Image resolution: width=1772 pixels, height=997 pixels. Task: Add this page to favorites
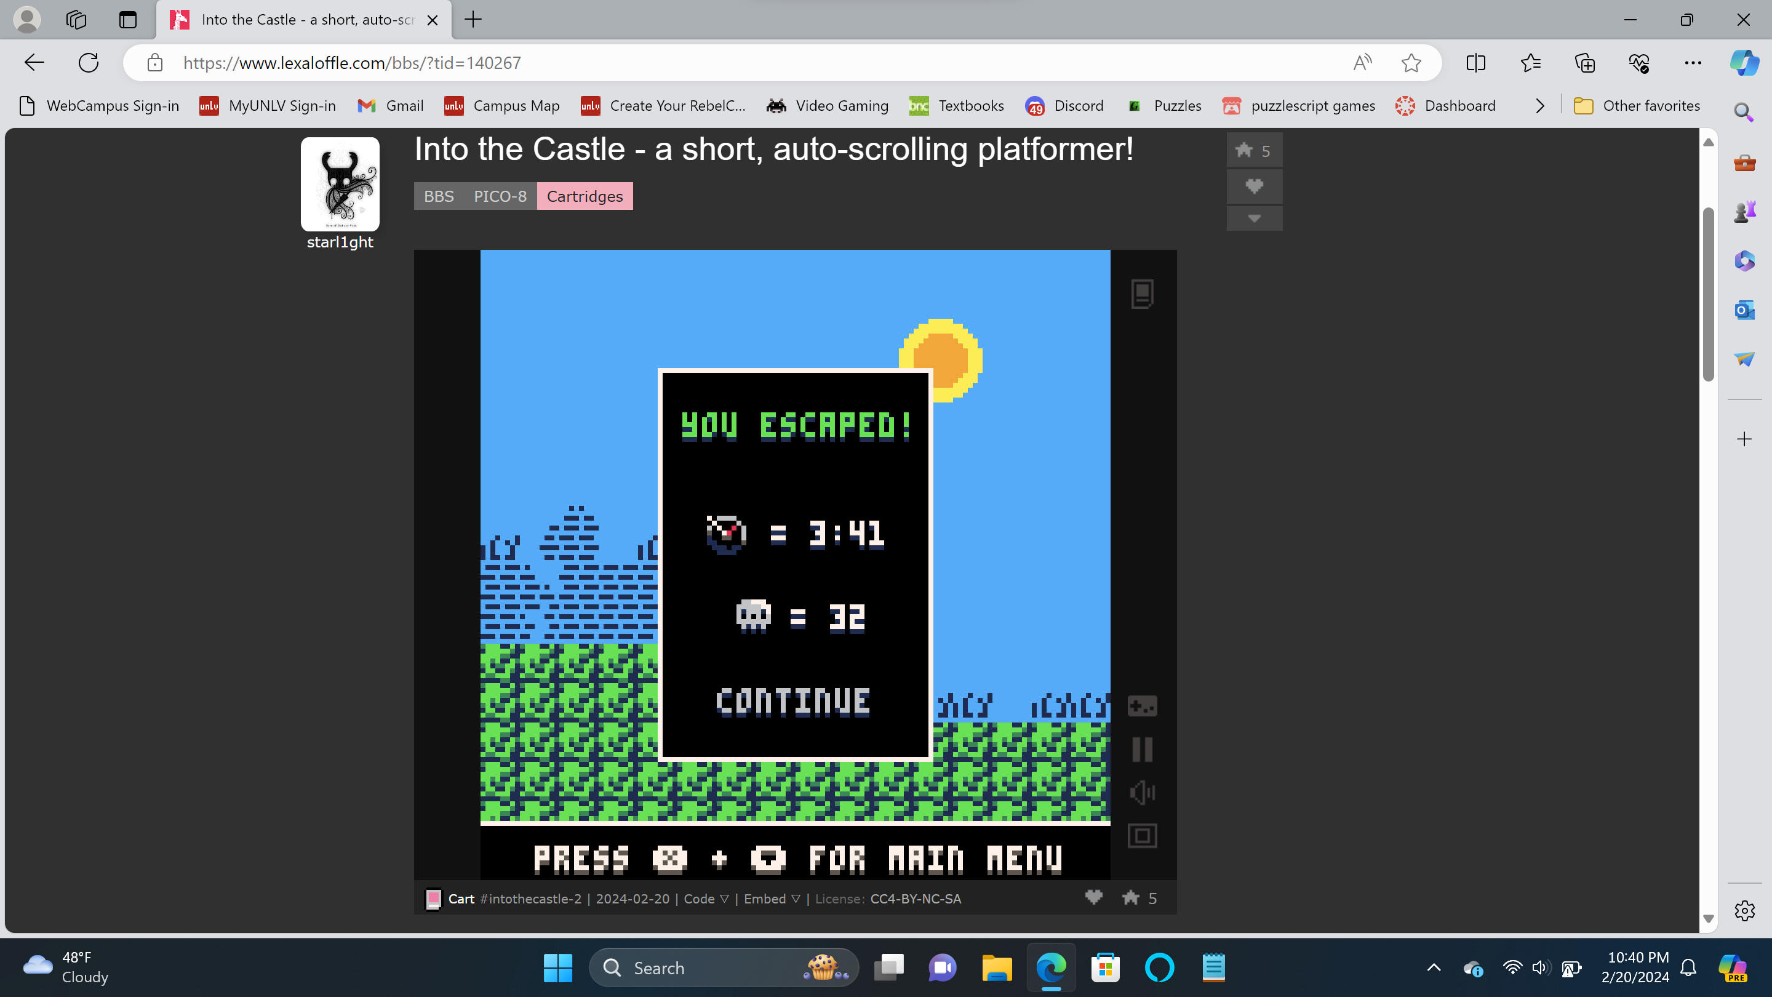(x=1411, y=63)
